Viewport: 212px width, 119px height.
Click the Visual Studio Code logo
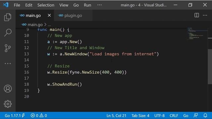click(6, 5)
